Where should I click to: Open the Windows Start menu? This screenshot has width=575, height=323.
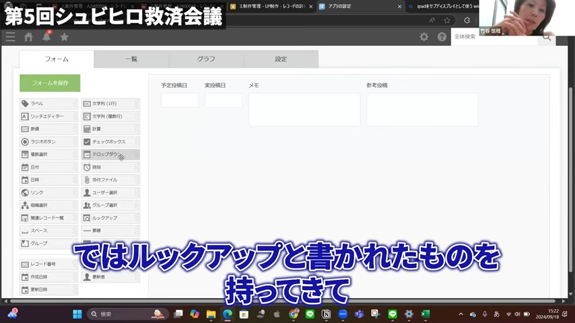tap(77, 314)
